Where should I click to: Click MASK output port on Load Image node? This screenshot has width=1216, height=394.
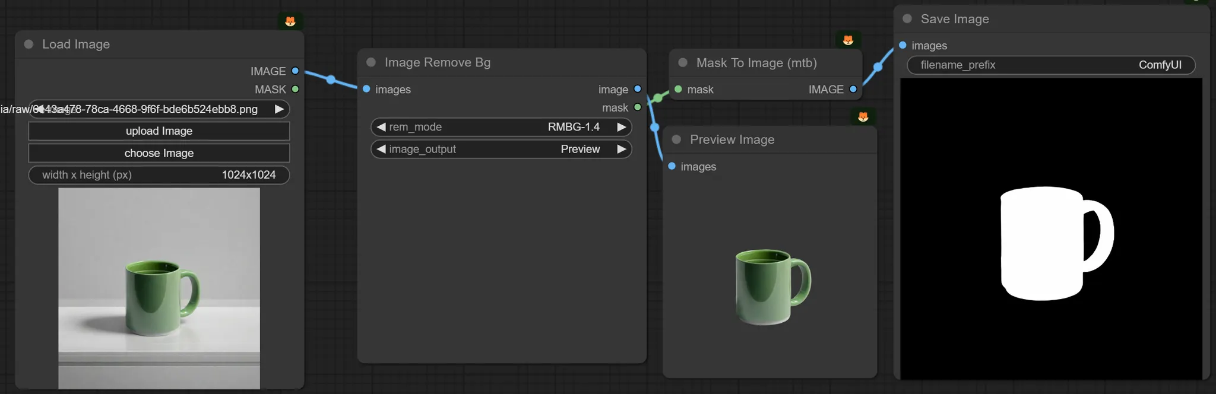tap(295, 89)
